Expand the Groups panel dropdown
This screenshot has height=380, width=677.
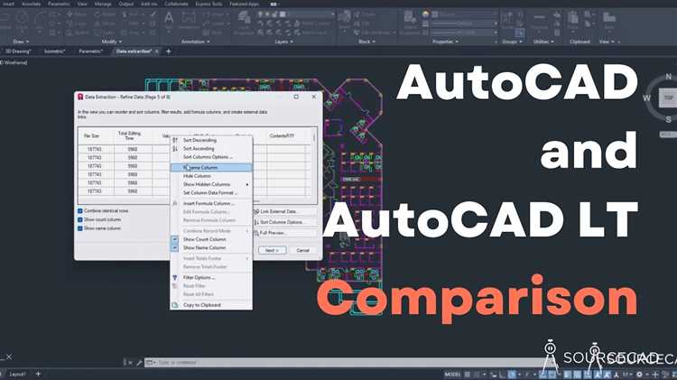pyautogui.click(x=513, y=42)
